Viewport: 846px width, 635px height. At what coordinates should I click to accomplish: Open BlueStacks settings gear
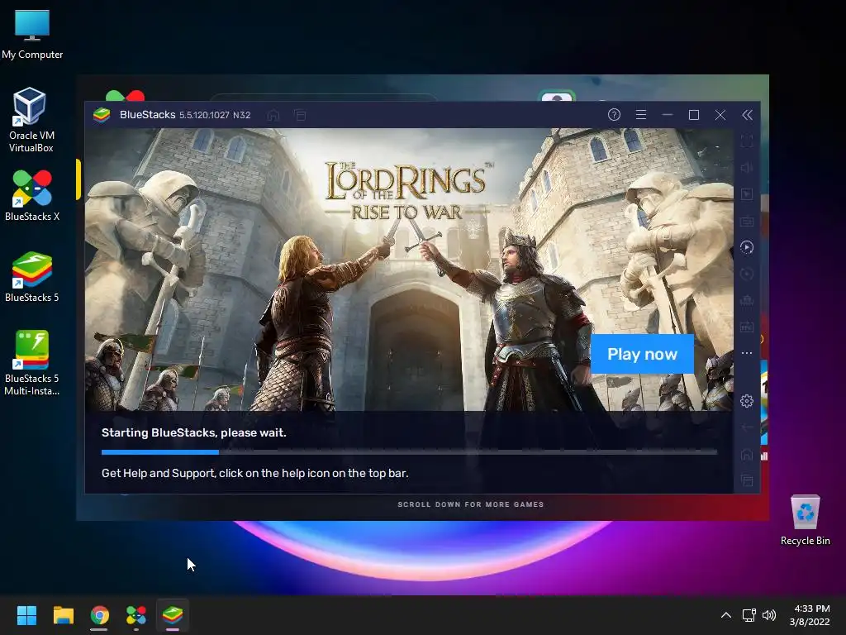coord(747,401)
